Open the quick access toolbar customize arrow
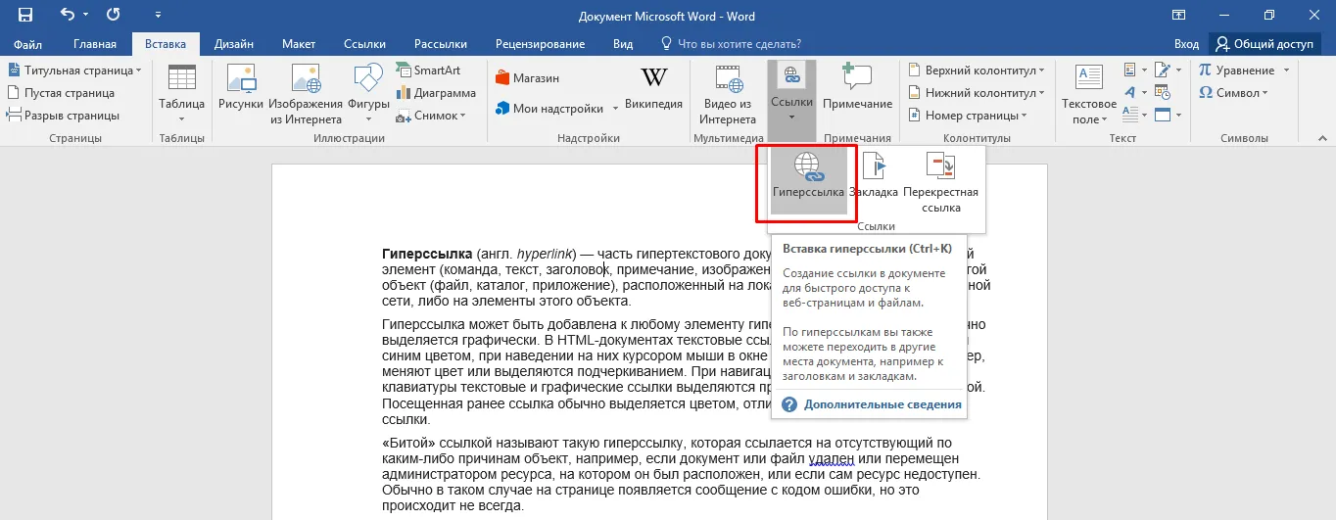 159,16
